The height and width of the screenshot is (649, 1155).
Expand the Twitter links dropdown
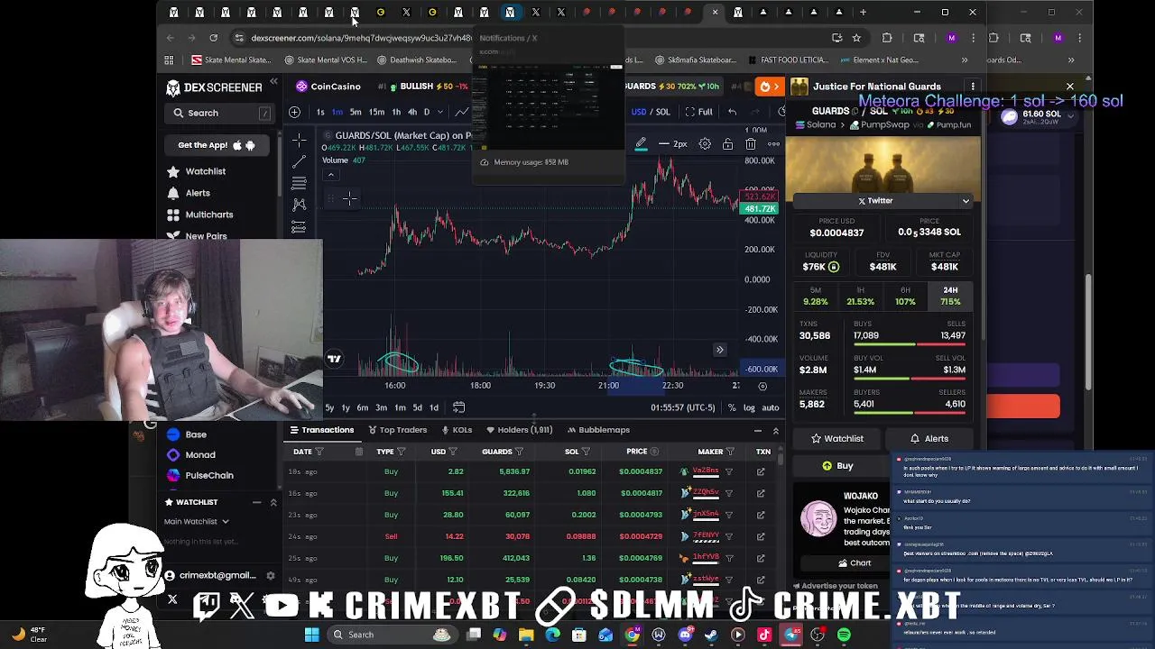click(966, 201)
